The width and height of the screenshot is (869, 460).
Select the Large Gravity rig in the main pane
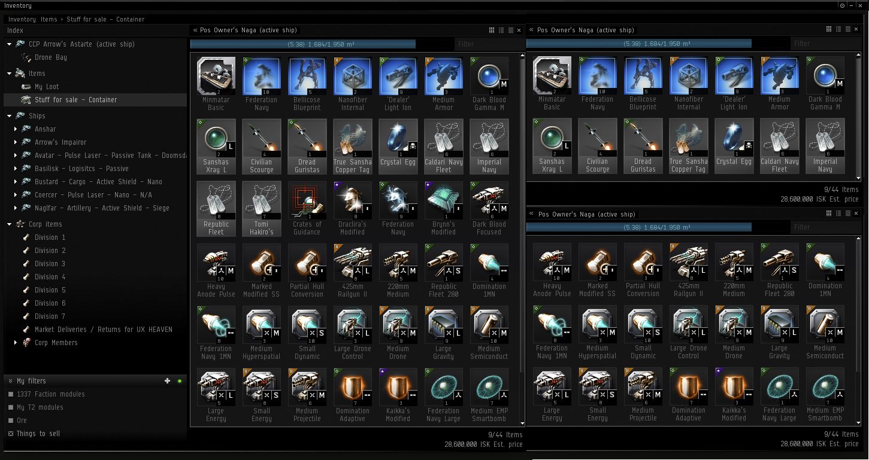443,333
